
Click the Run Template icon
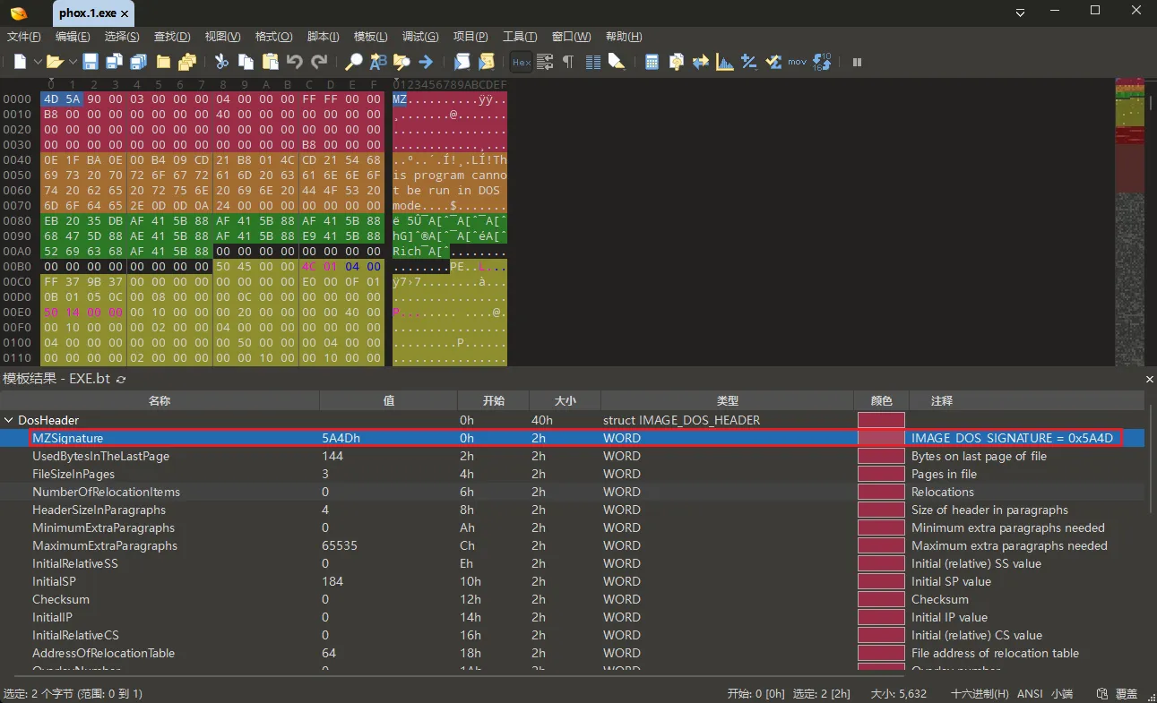(x=486, y=62)
